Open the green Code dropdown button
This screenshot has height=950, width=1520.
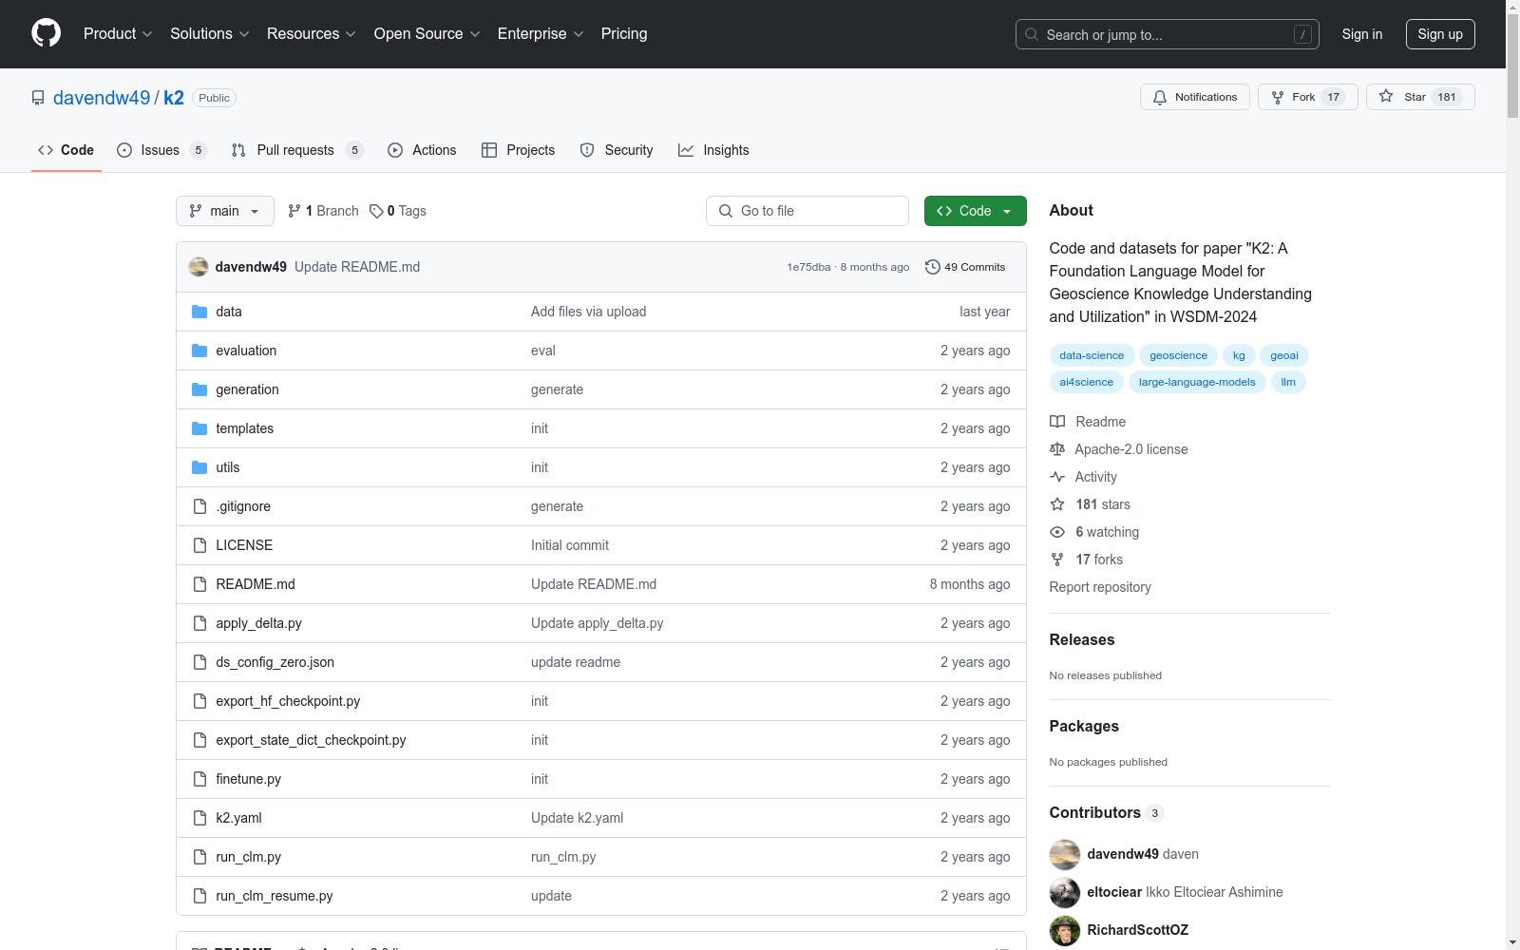(x=975, y=211)
